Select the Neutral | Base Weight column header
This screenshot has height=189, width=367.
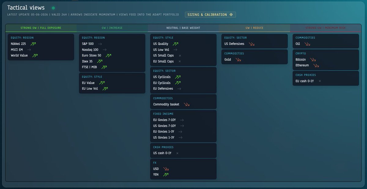pyautogui.click(x=183, y=28)
